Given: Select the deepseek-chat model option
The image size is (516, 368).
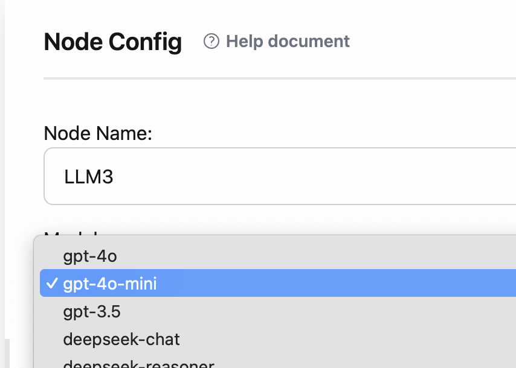Looking at the screenshot, I should coord(121,339).
